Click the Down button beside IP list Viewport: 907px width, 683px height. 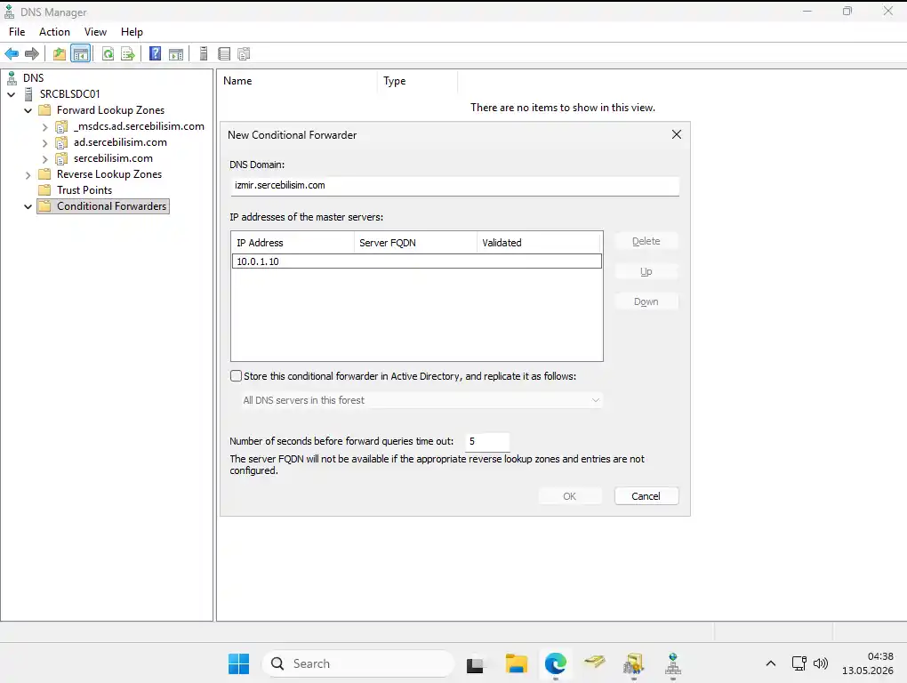(646, 301)
